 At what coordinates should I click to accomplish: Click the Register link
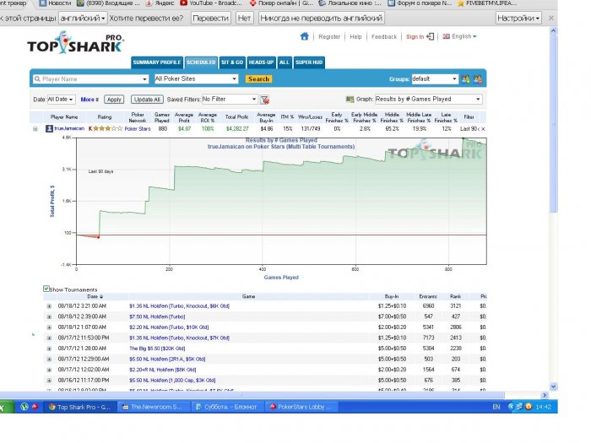pos(329,36)
